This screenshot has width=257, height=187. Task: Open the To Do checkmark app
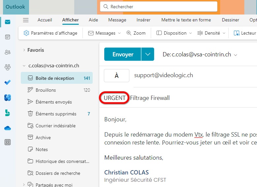coord(8,82)
